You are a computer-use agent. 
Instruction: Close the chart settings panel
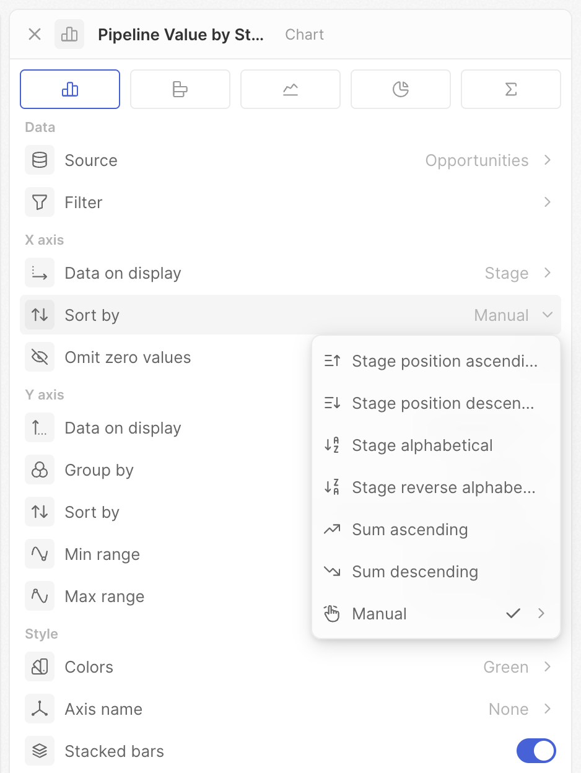[35, 35]
